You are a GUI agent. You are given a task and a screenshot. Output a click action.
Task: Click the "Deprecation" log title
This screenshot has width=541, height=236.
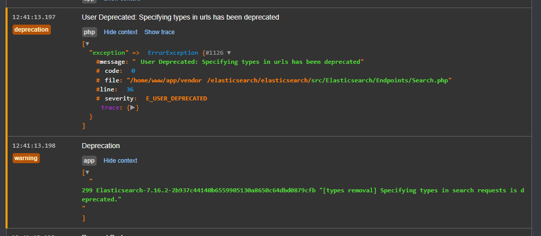click(x=101, y=146)
